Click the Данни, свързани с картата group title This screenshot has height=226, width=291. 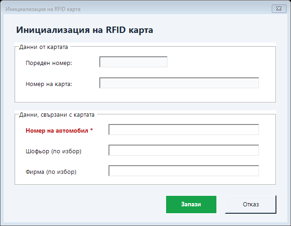pyautogui.click(x=57, y=115)
